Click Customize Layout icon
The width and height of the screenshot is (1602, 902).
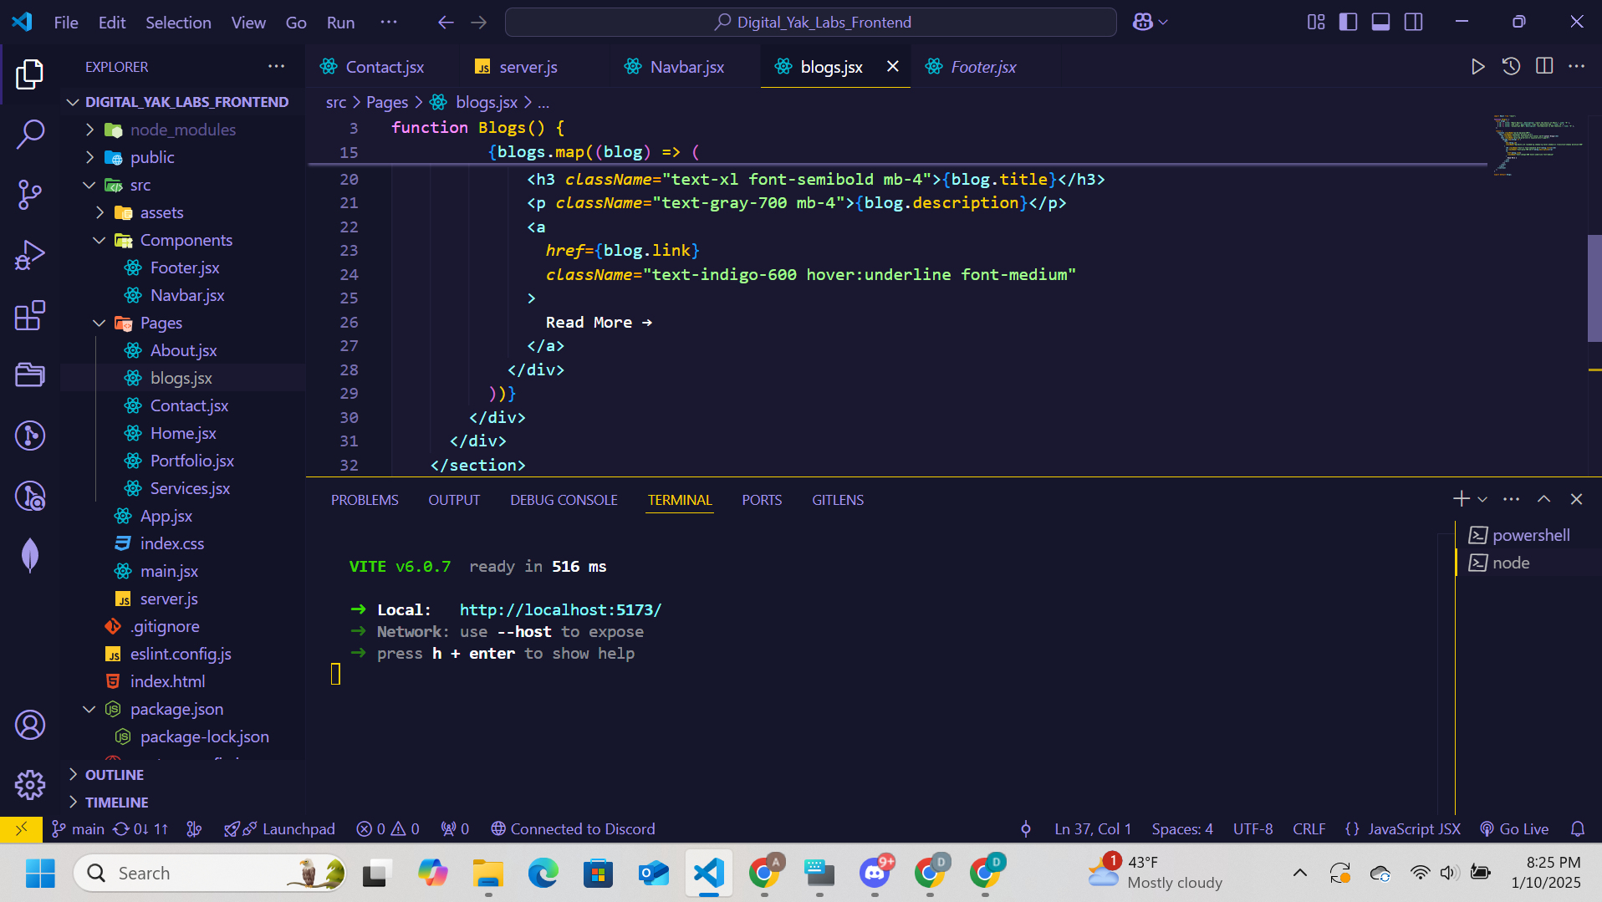(1316, 23)
